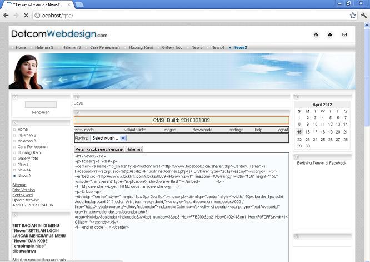The height and width of the screenshot is (262, 370).
Task: Click the banner image with woman
Action: [x=182, y=71]
